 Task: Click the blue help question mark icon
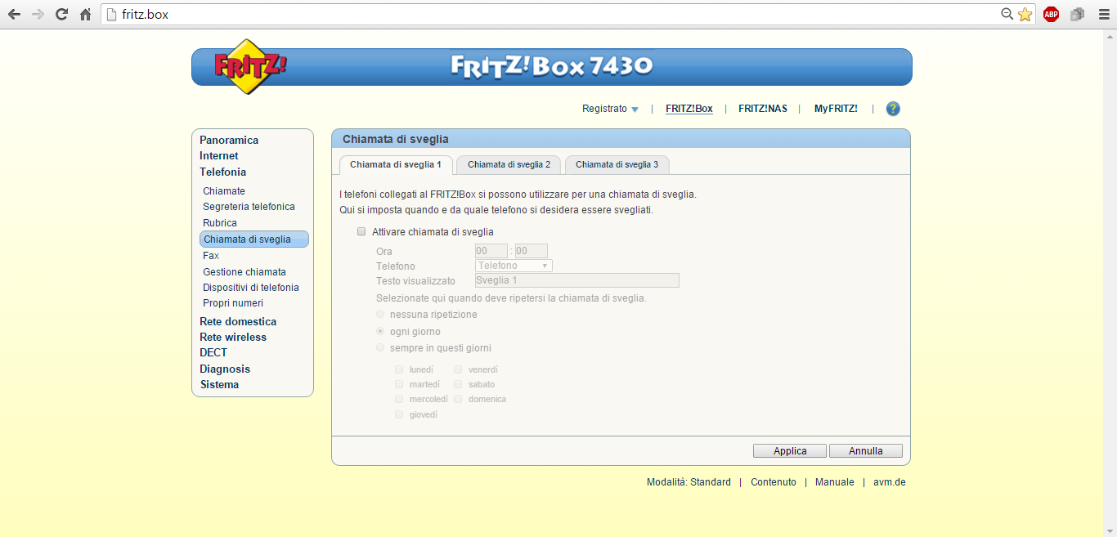point(893,109)
